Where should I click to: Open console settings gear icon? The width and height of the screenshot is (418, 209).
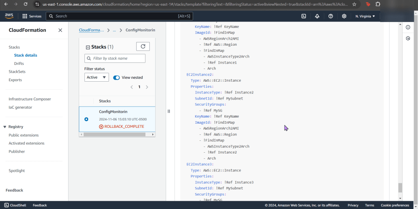pyautogui.click(x=344, y=16)
